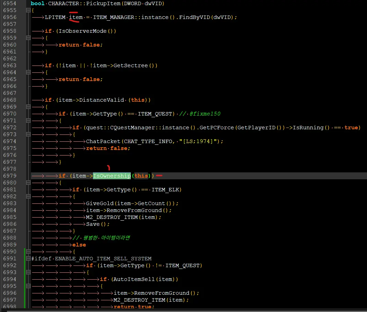
Task: Click the @fixme150 comment
Action: 205,114
